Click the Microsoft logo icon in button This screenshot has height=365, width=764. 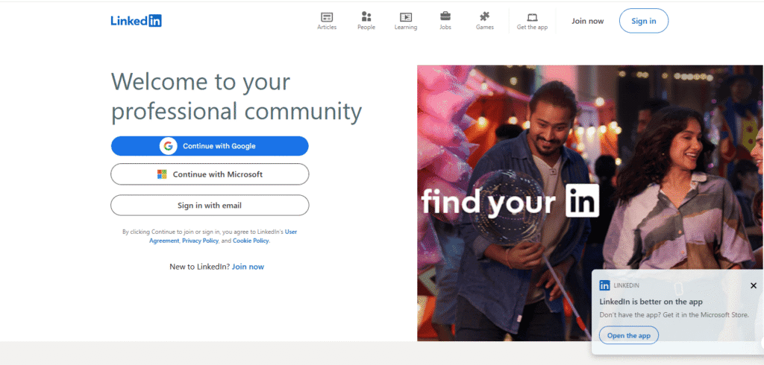pyautogui.click(x=162, y=174)
